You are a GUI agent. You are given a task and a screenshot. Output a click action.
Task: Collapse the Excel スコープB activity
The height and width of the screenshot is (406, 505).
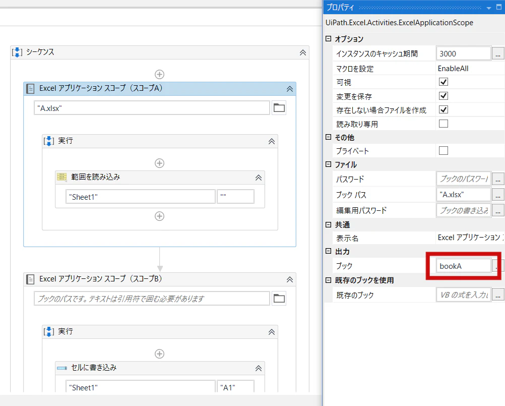pyautogui.click(x=290, y=280)
